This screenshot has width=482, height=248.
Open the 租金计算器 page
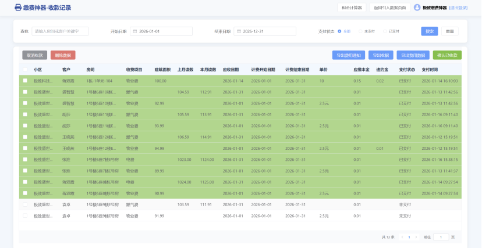[x=352, y=8]
